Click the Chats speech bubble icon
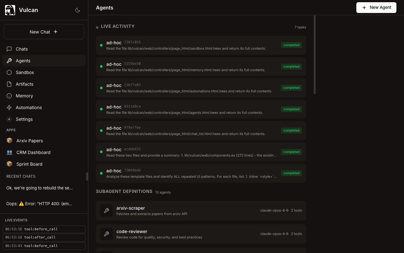The height and width of the screenshot is (253, 404). [x=9, y=49]
